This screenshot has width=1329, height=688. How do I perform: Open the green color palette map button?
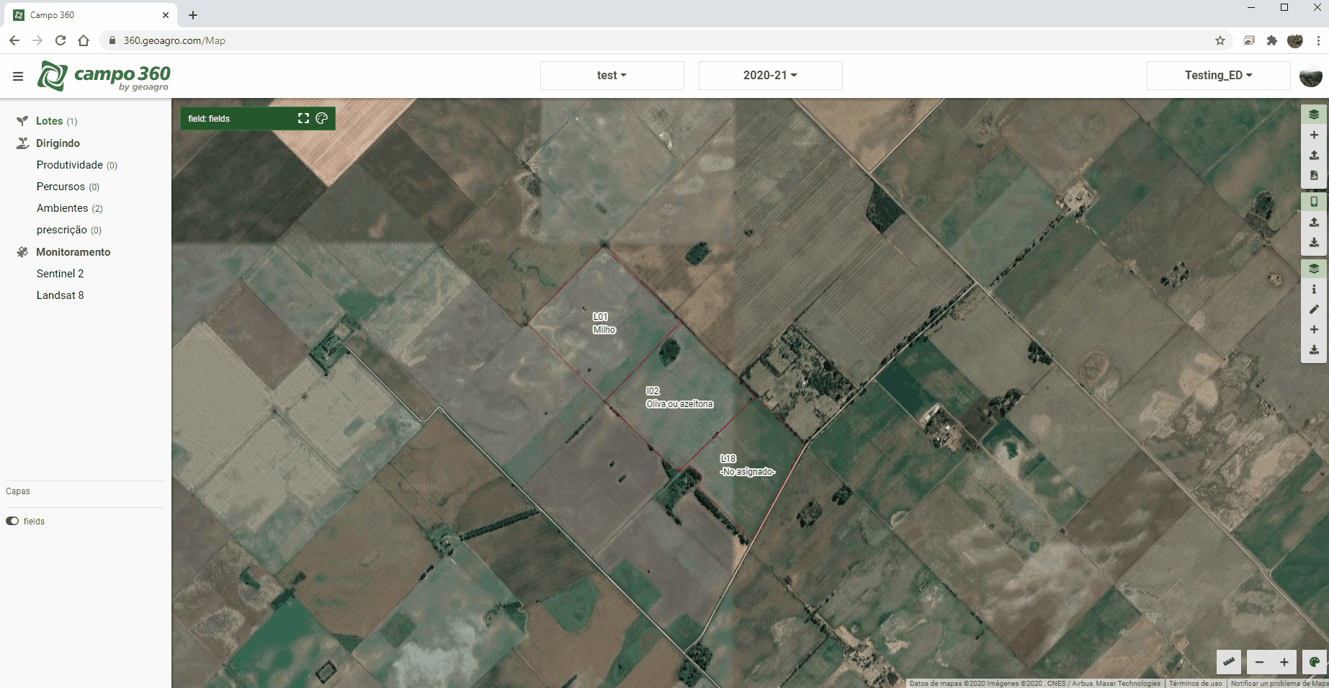[1314, 662]
